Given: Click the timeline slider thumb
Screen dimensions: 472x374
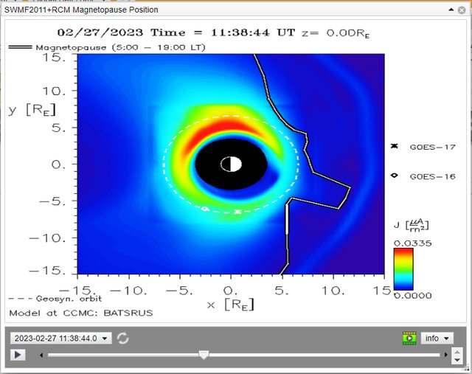Looking at the screenshot, I should (204, 355).
